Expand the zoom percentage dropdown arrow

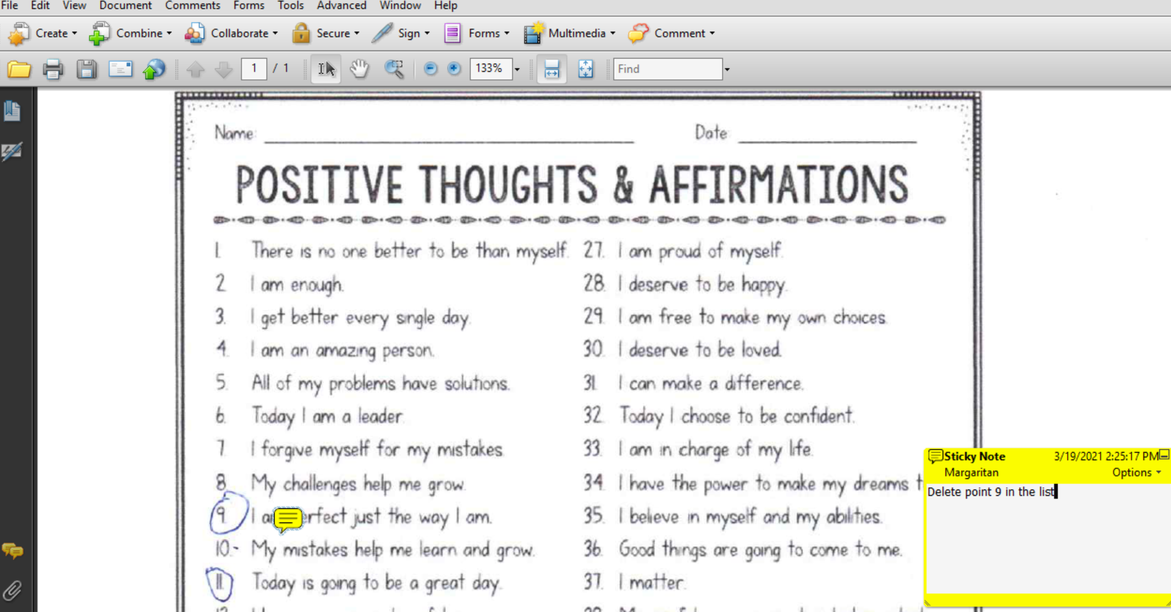pos(517,69)
